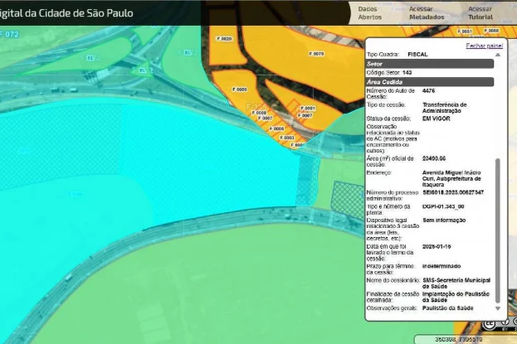Image resolution: width=517 pixels, height=344 pixels.
Task: Click the panel scrollbar up arrow
Action: (x=498, y=55)
